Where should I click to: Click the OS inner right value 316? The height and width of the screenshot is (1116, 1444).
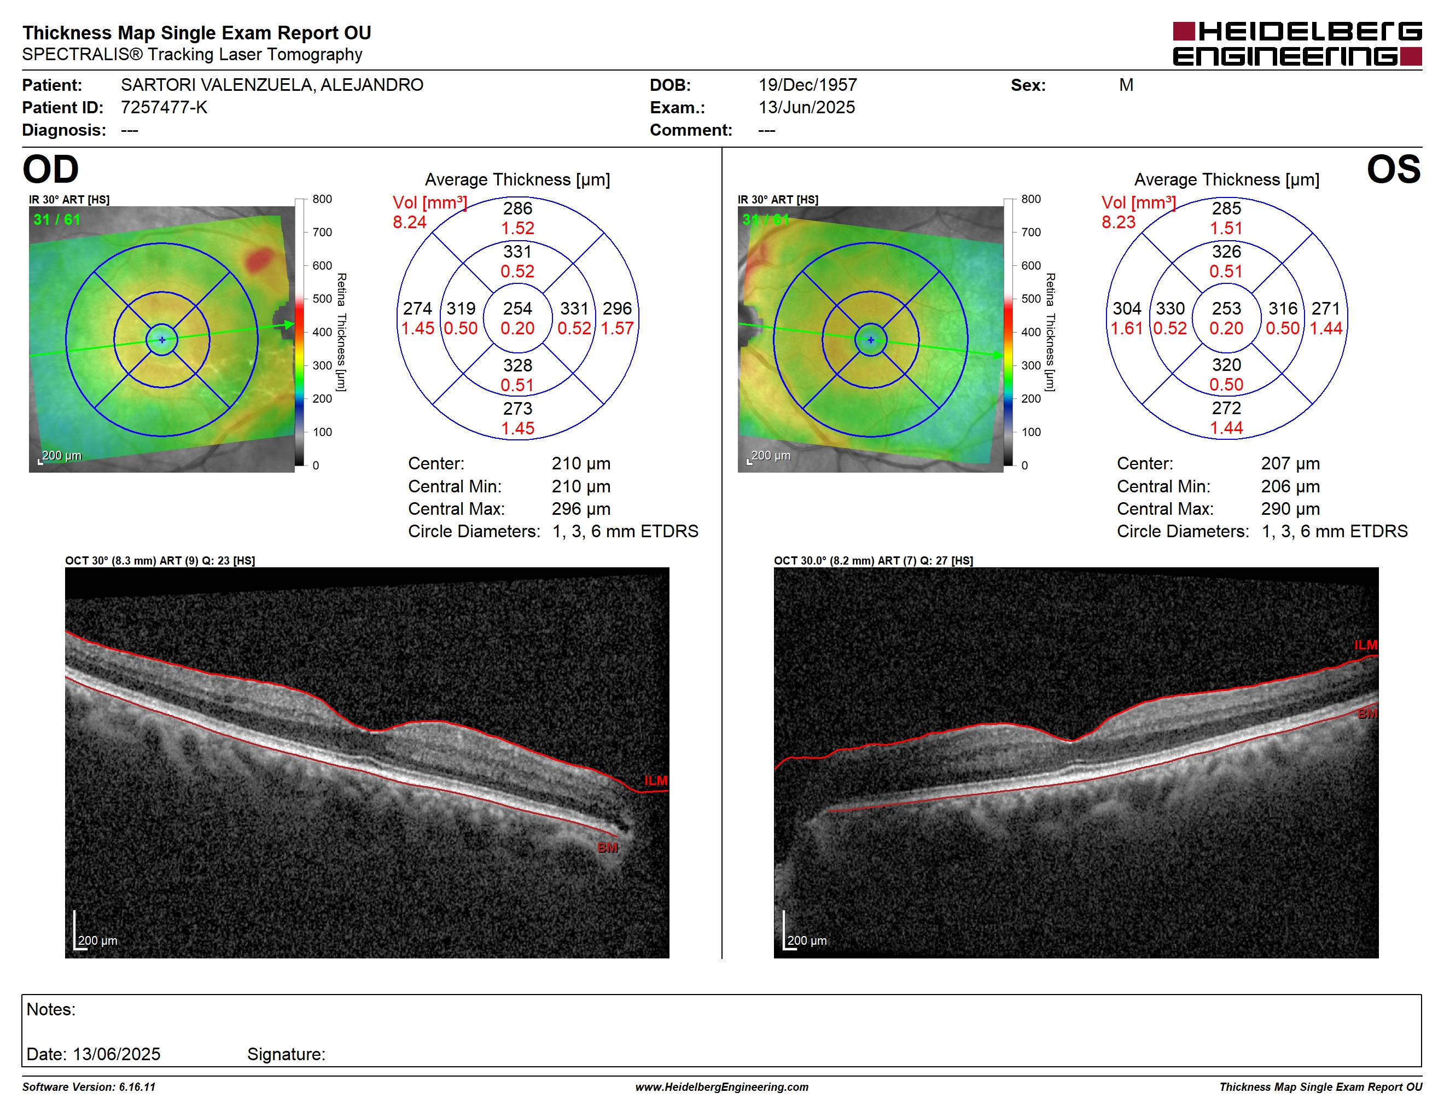click(x=1283, y=308)
